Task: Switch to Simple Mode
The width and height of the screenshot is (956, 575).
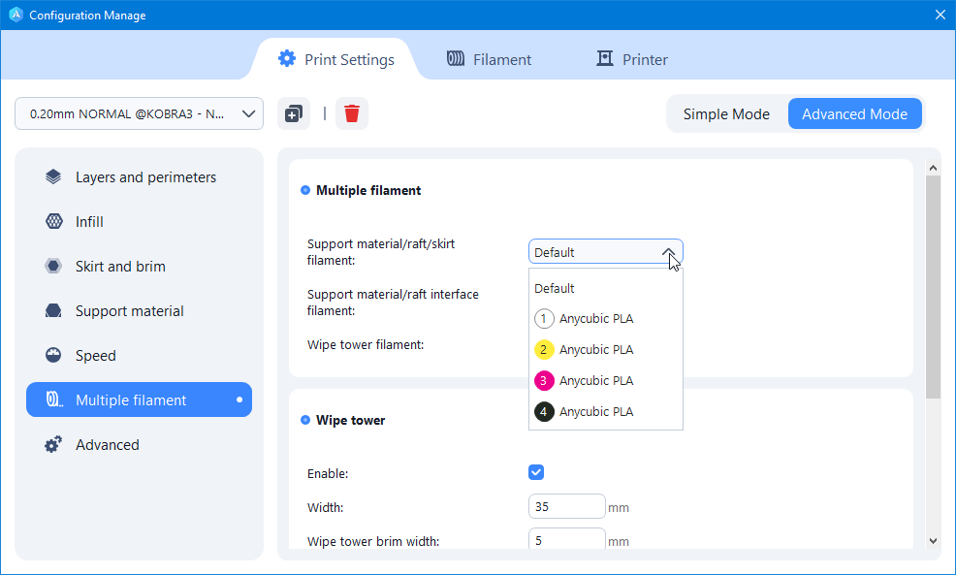Action: click(x=726, y=113)
